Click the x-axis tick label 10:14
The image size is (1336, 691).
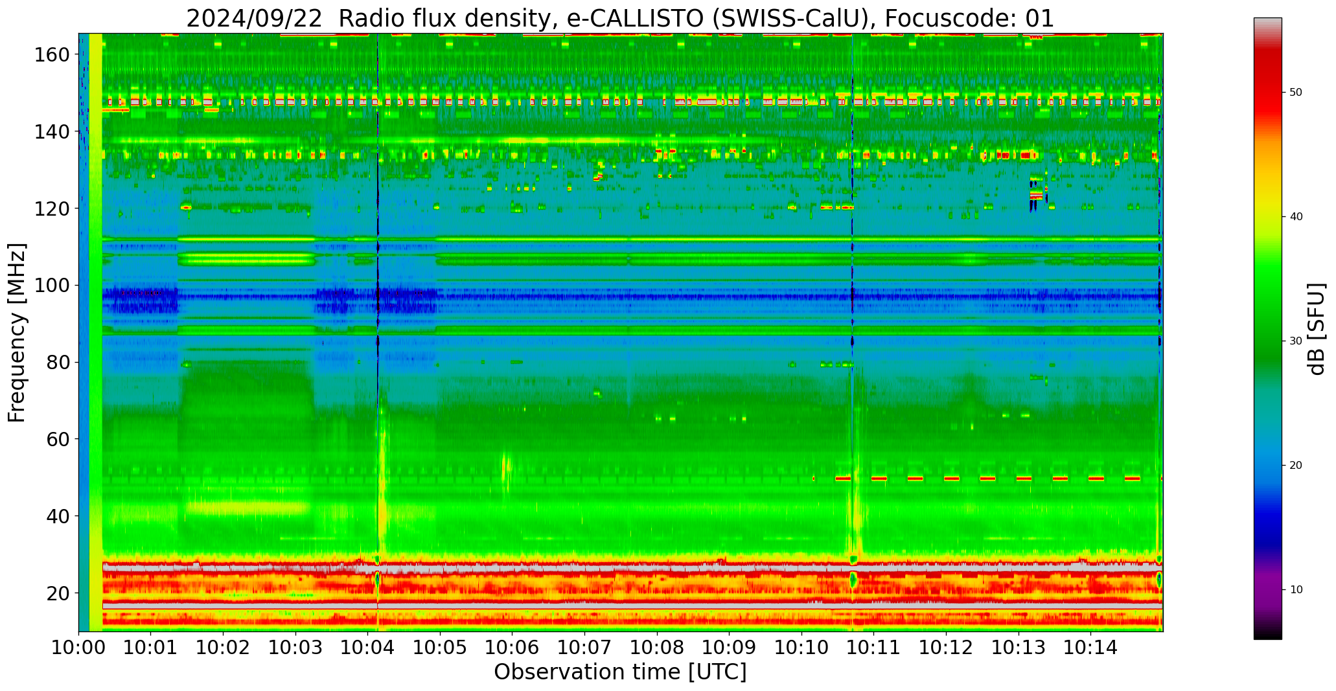1091,648
